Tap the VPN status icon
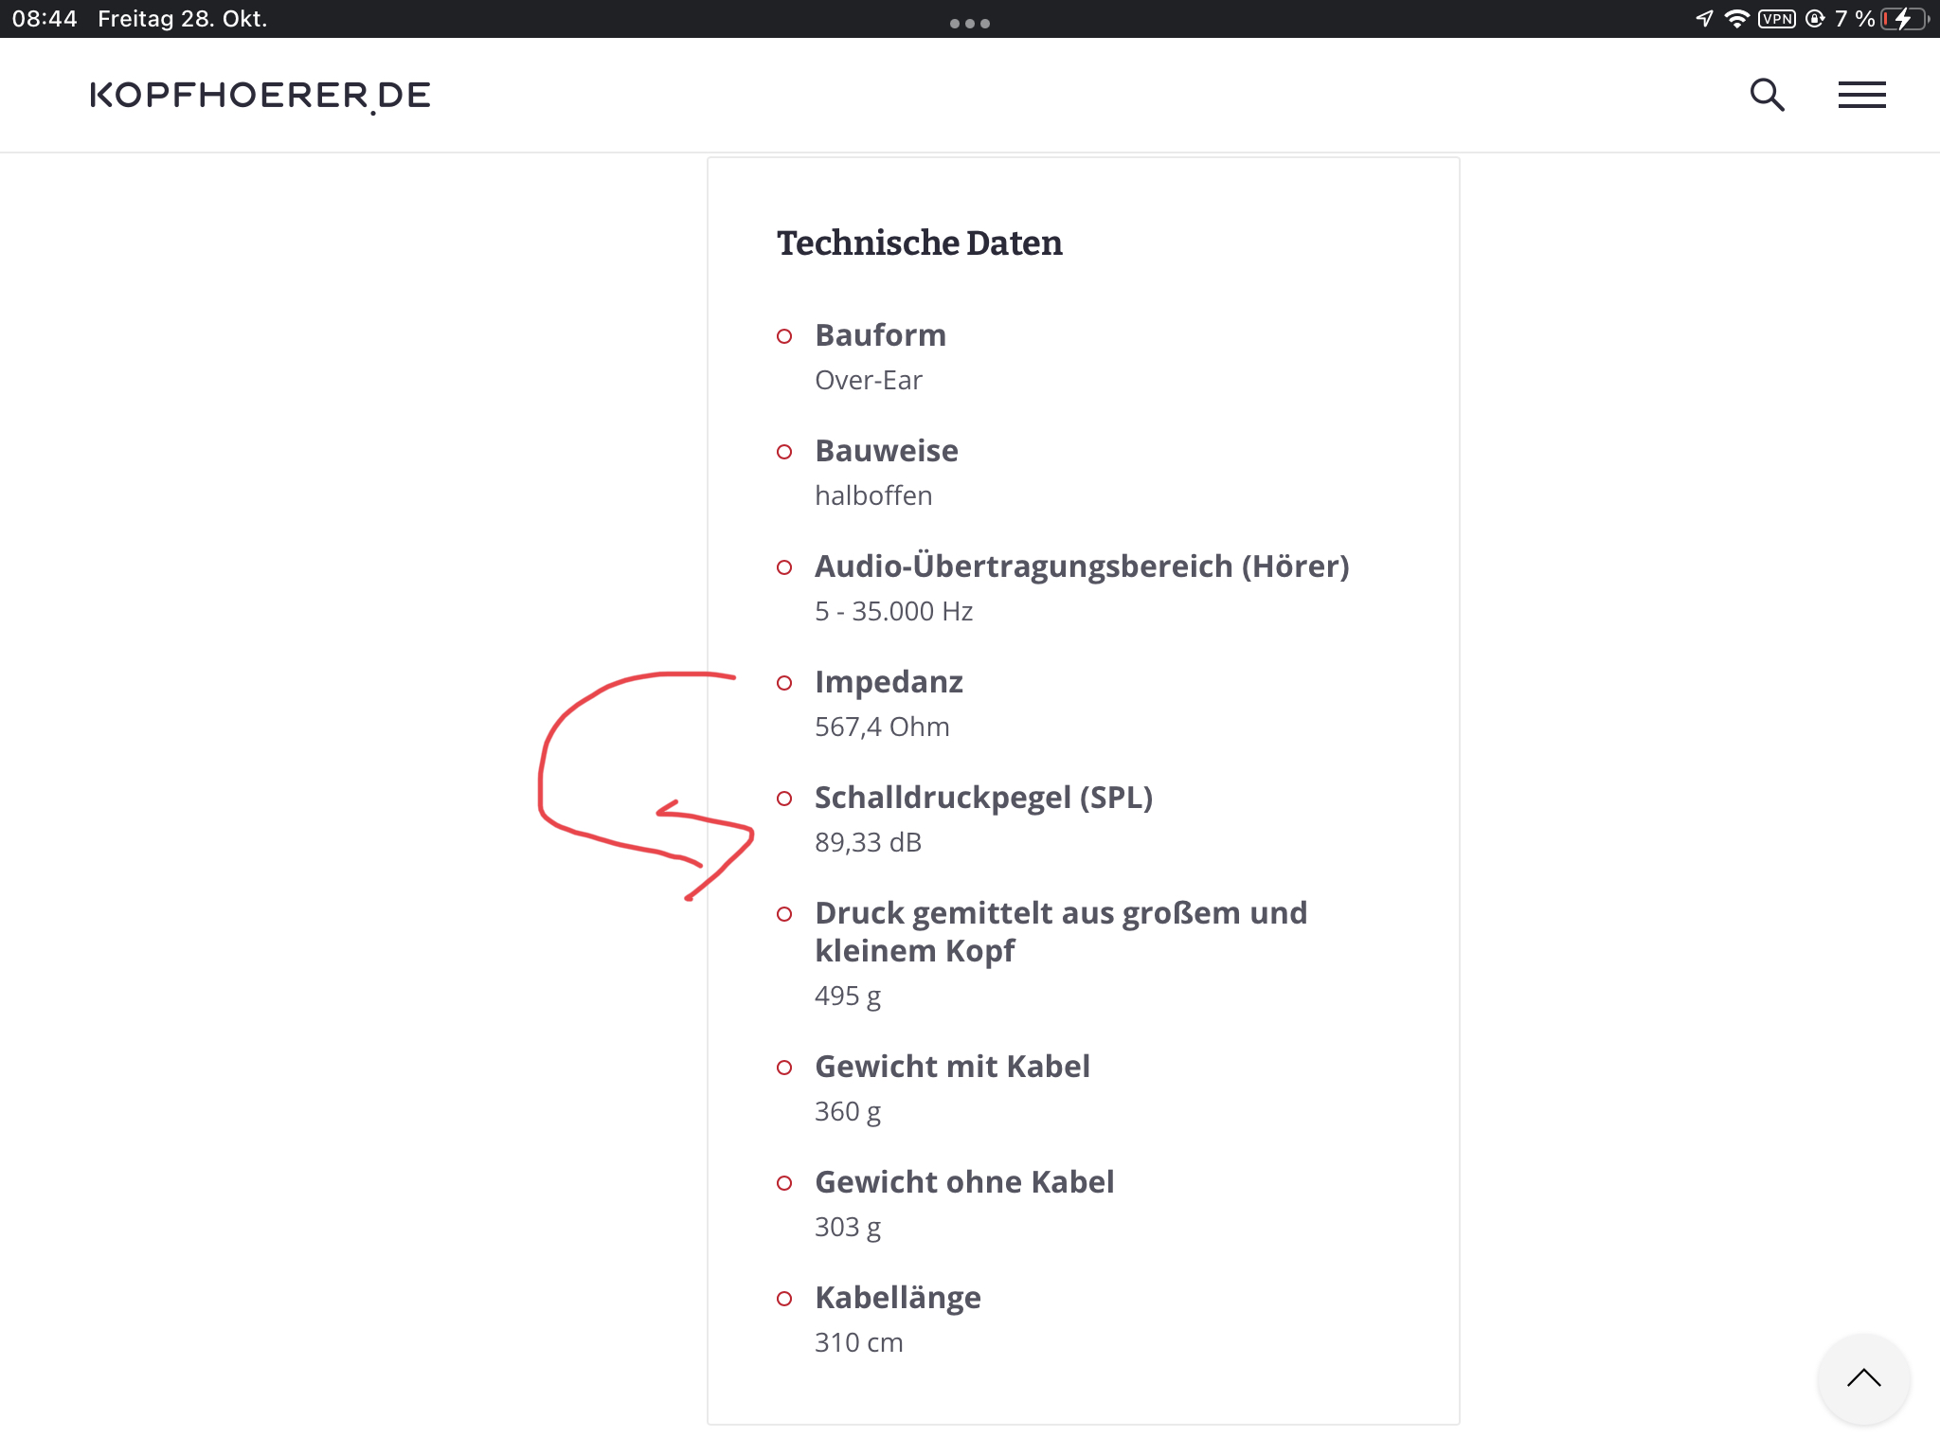Image resolution: width=1940 pixels, height=1455 pixels. [1777, 19]
